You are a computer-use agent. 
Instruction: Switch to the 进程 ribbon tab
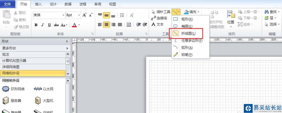[x=83, y=4]
